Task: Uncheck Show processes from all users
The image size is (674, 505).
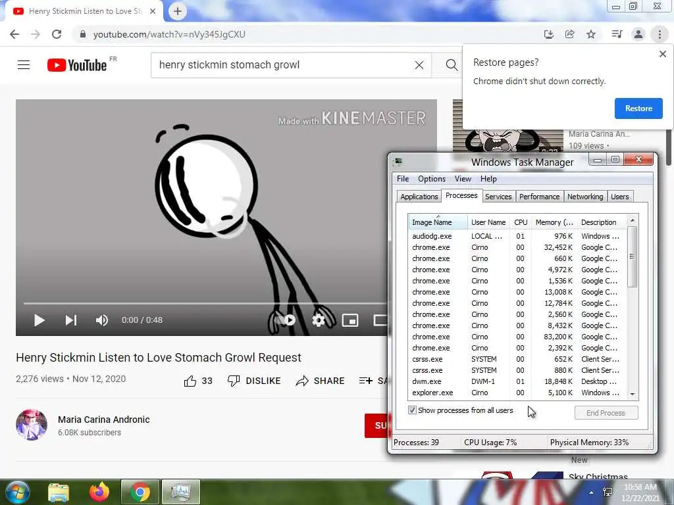Action: [412, 410]
